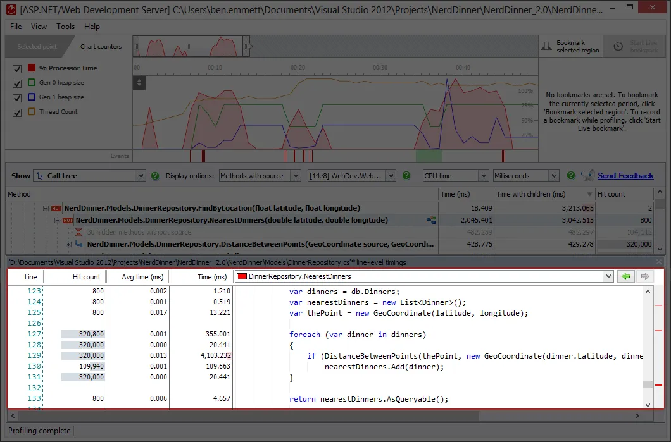671x442 pixels.
Task: Click Bookmark selected region button
Action: (x=570, y=47)
